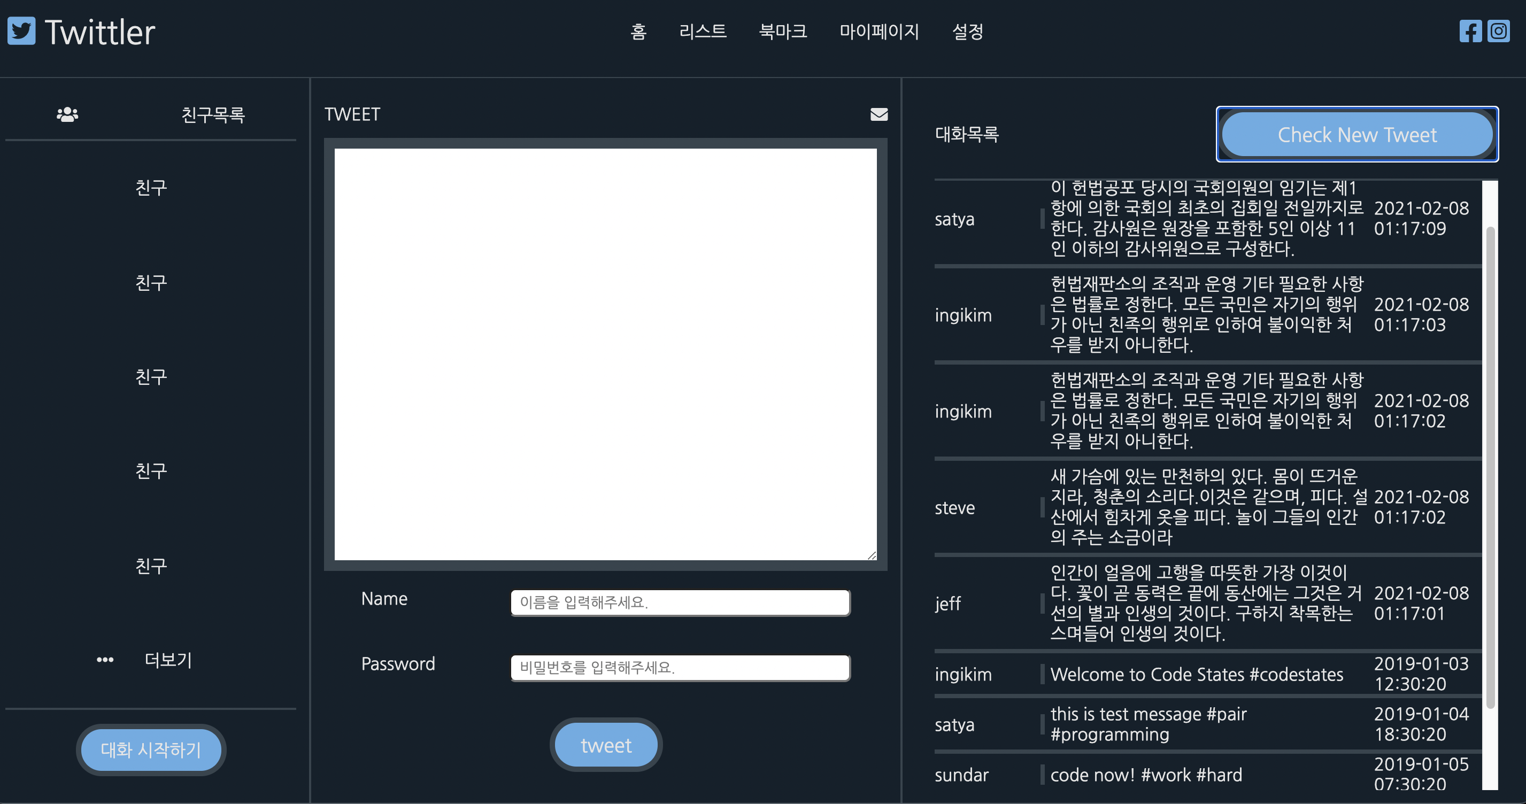Click the three-dots more icon
The image size is (1526, 804).
105,660
